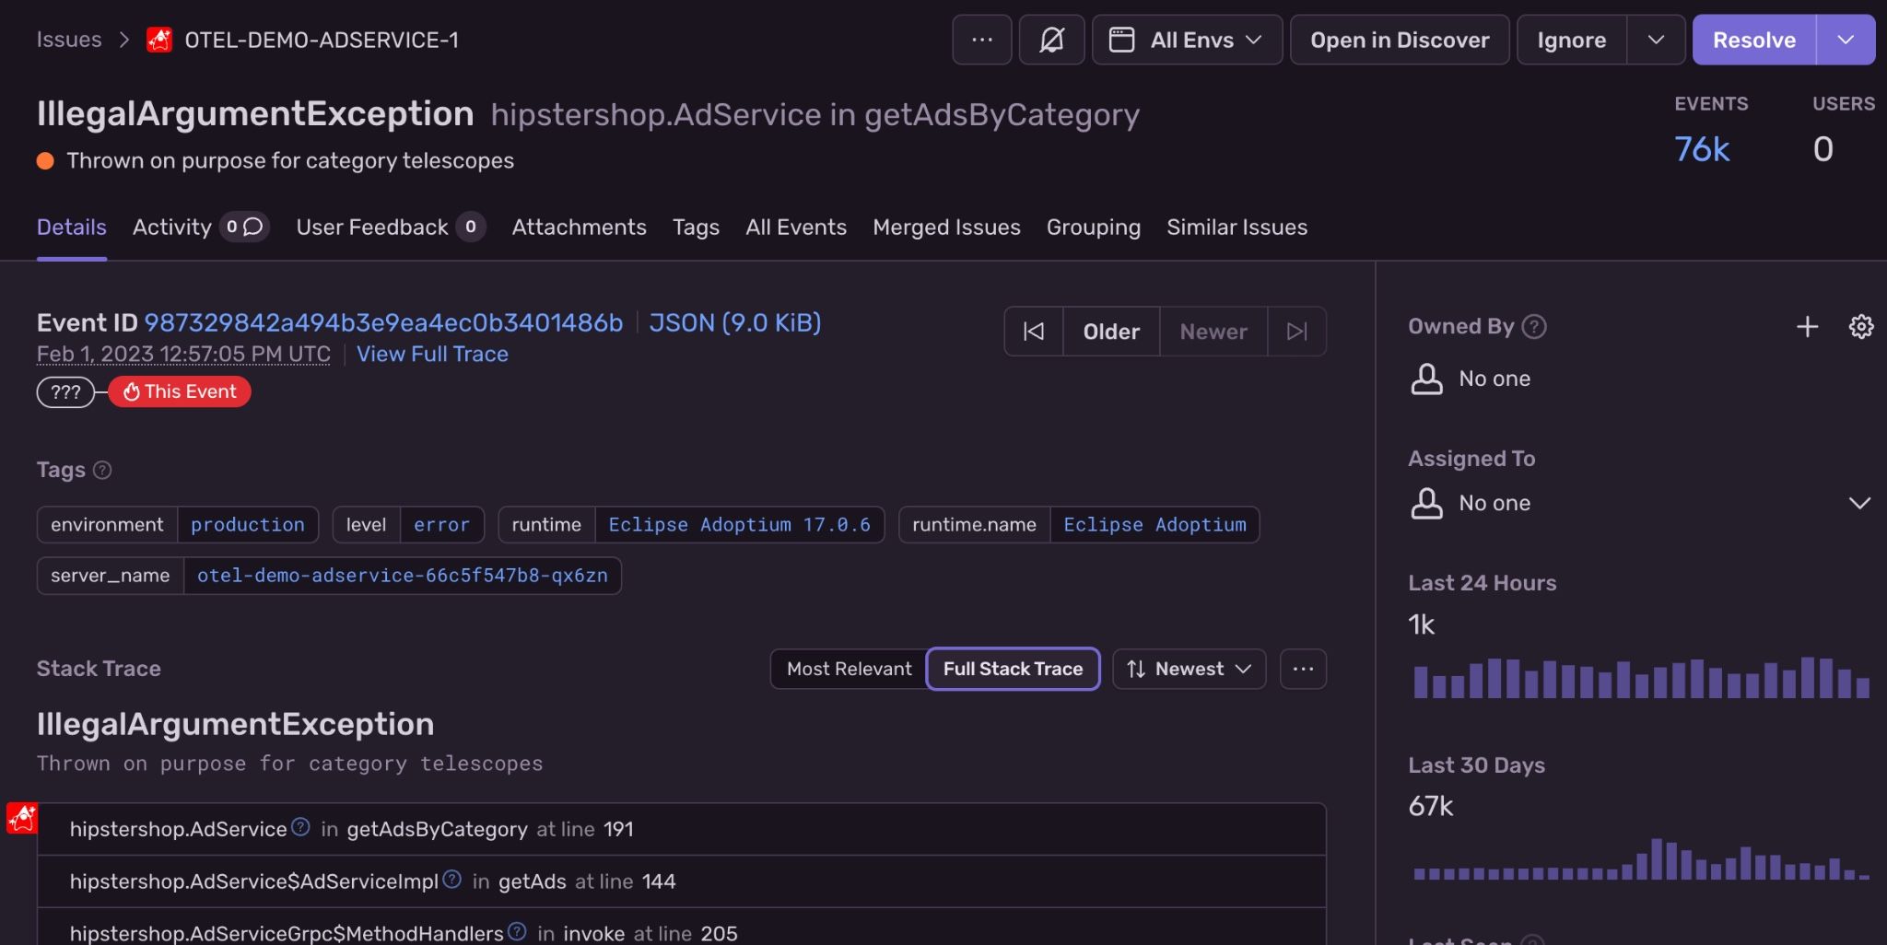
Task: Expand hipstershop.AdService getAdsByCategory frame
Action: pyautogui.click(x=681, y=829)
